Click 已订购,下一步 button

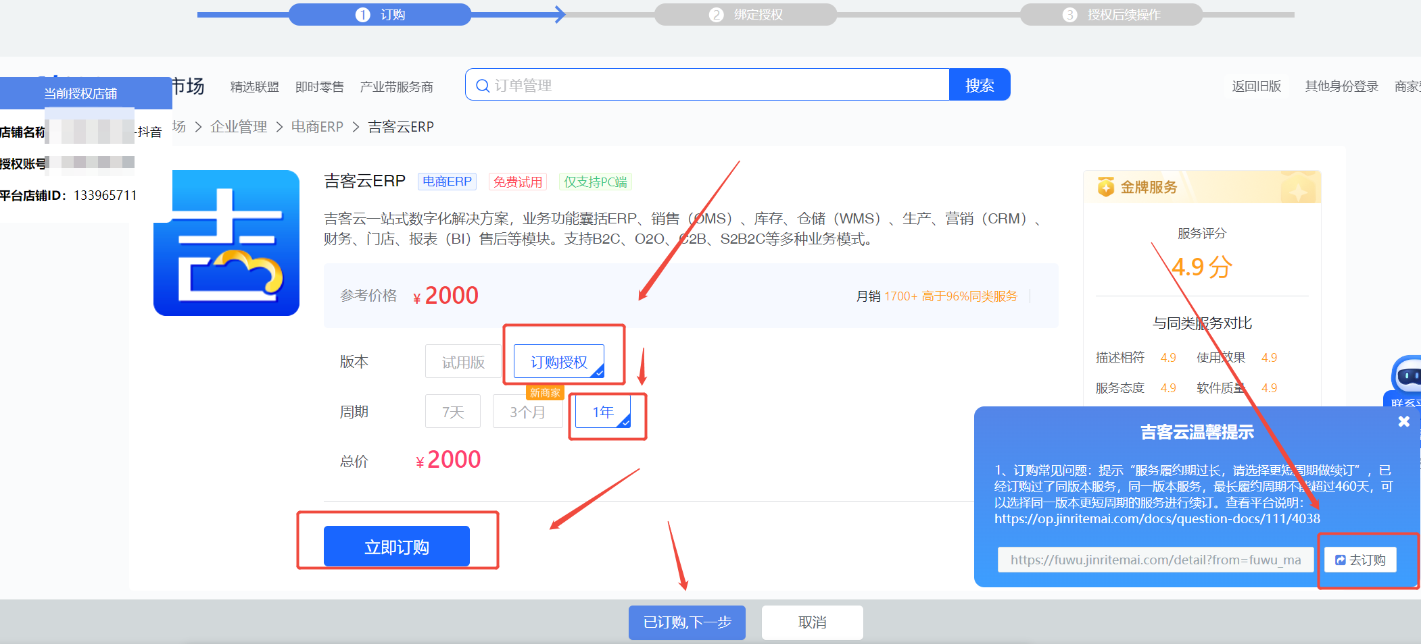tap(687, 622)
